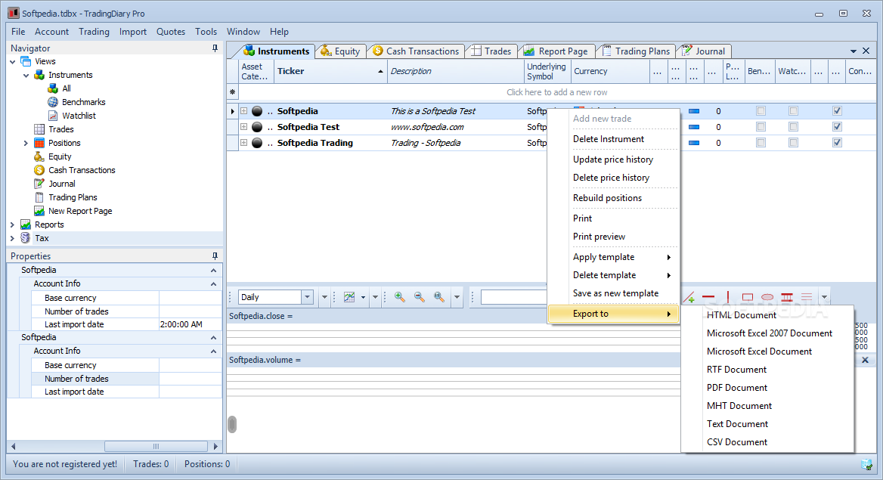Toggle last checkbox in Softpedia Test row
The image size is (883, 480).
(837, 127)
